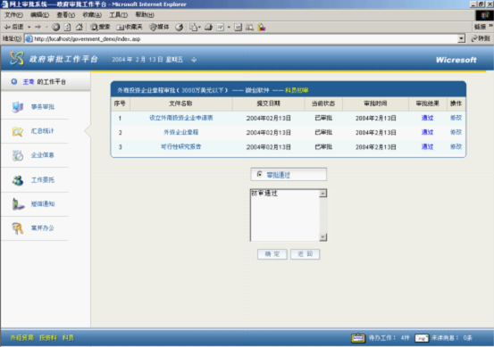Open the 文件(F) menu
Viewport: 494px width, 347px height.
click(x=13, y=15)
